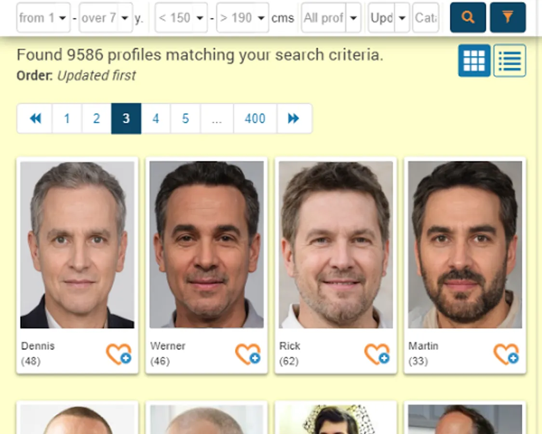Click 'Updated first' order text
Viewport: 542px width, 434px height.
[x=96, y=75]
